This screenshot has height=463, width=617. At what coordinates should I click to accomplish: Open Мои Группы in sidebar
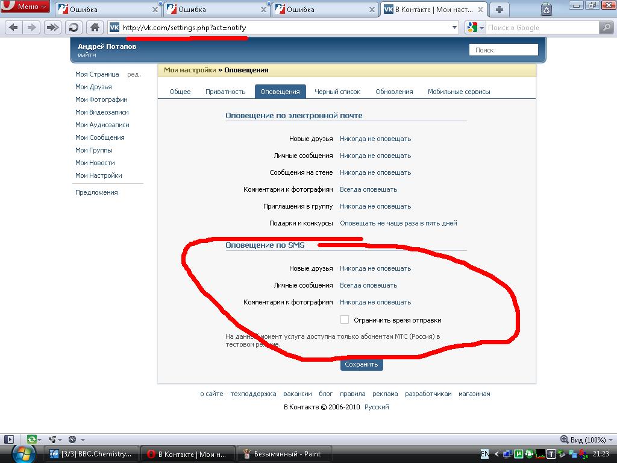[x=94, y=150]
